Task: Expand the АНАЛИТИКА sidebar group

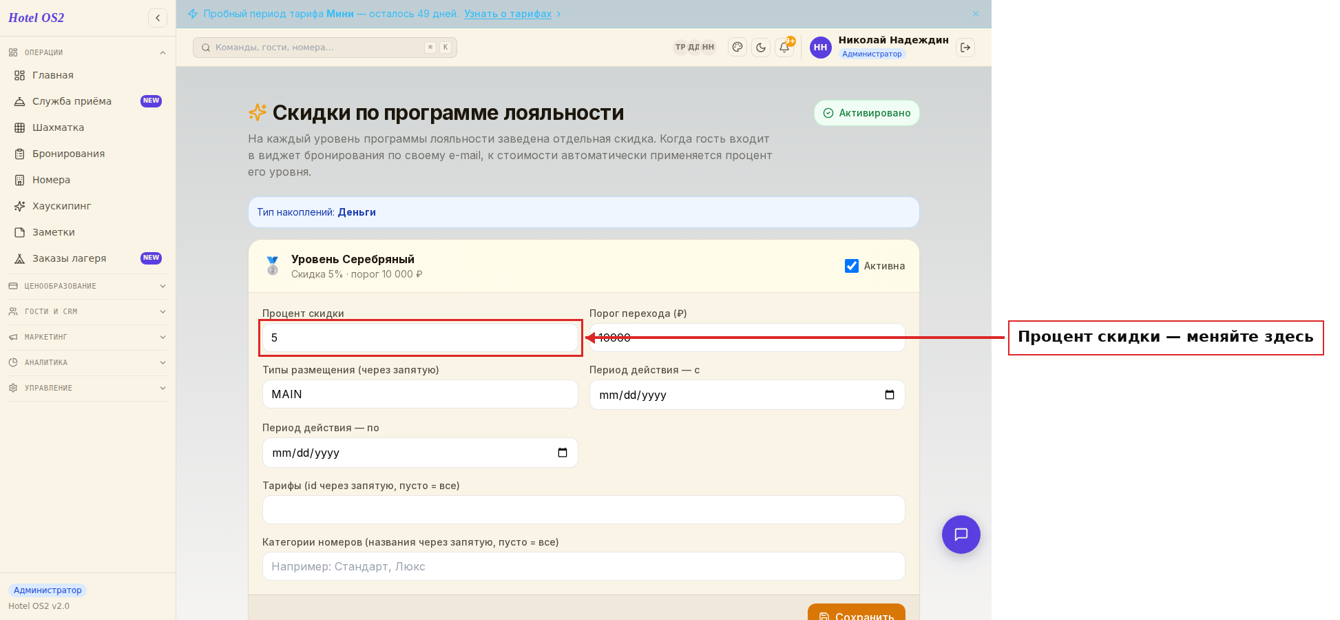Action: 87,362
